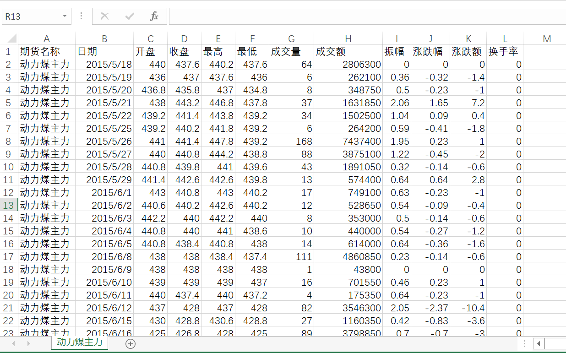Viewport: 566px width, 353px height.
Task: Select column A header
Action: [47, 39]
